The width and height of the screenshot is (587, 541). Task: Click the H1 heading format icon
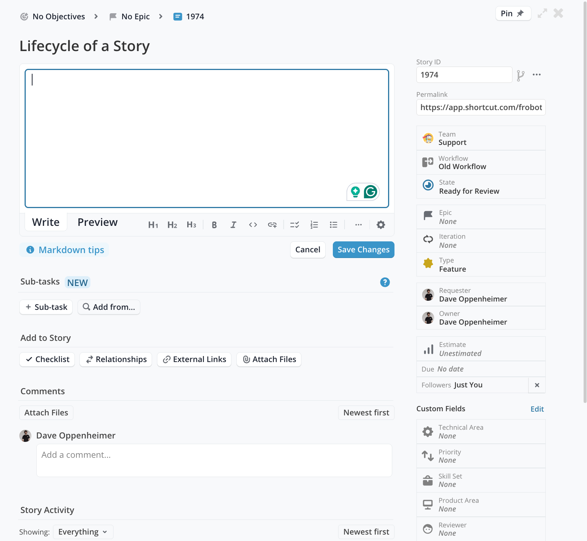pos(153,225)
